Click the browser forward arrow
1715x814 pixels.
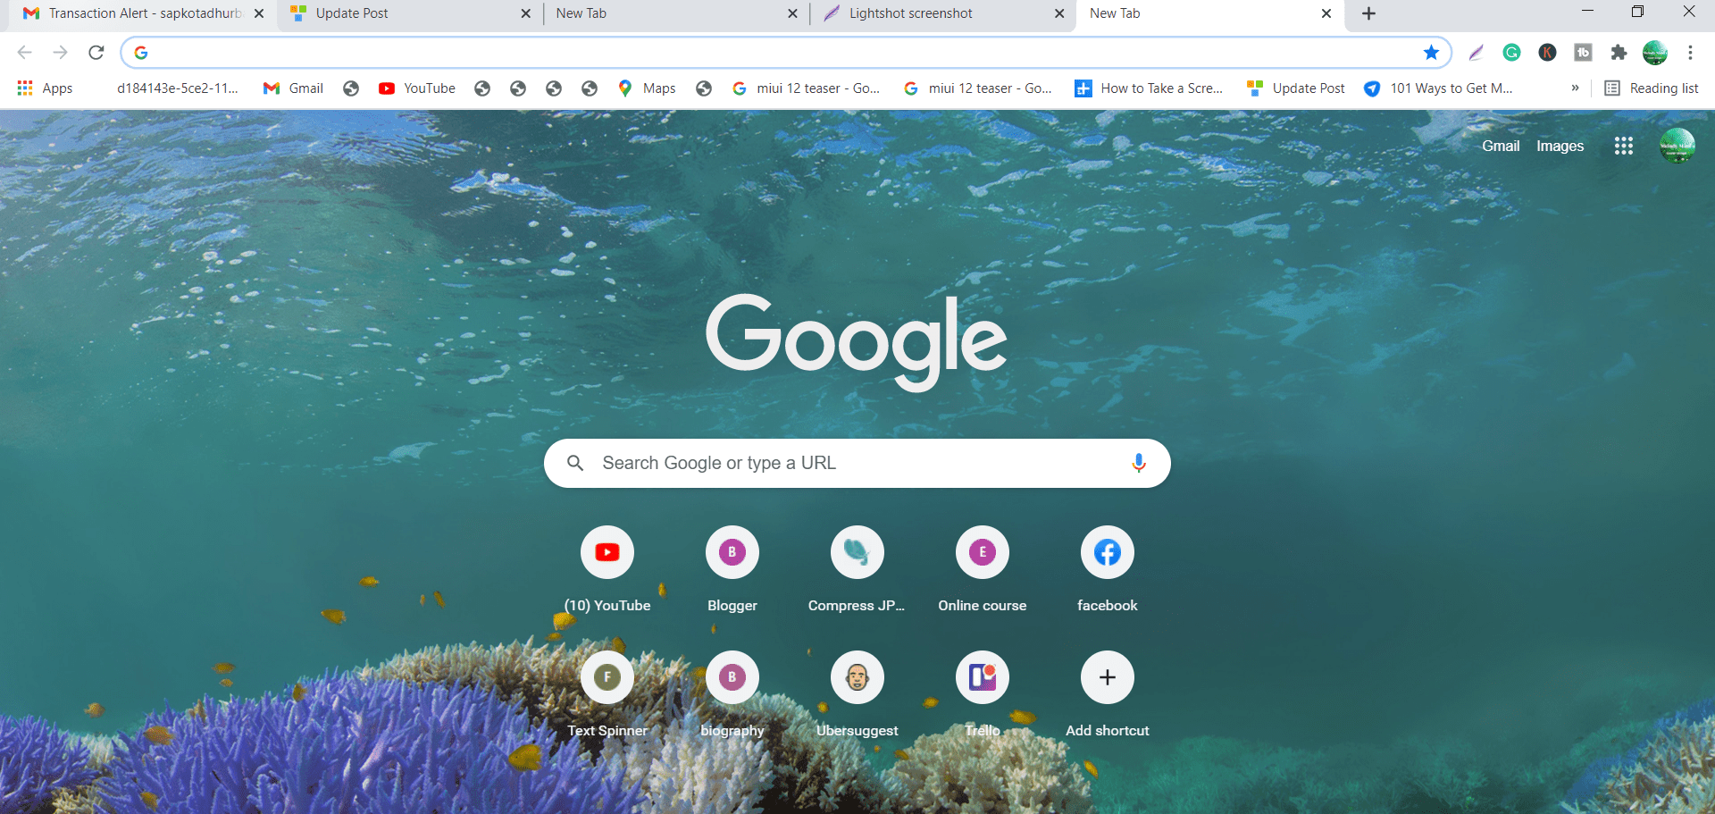point(60,53)
